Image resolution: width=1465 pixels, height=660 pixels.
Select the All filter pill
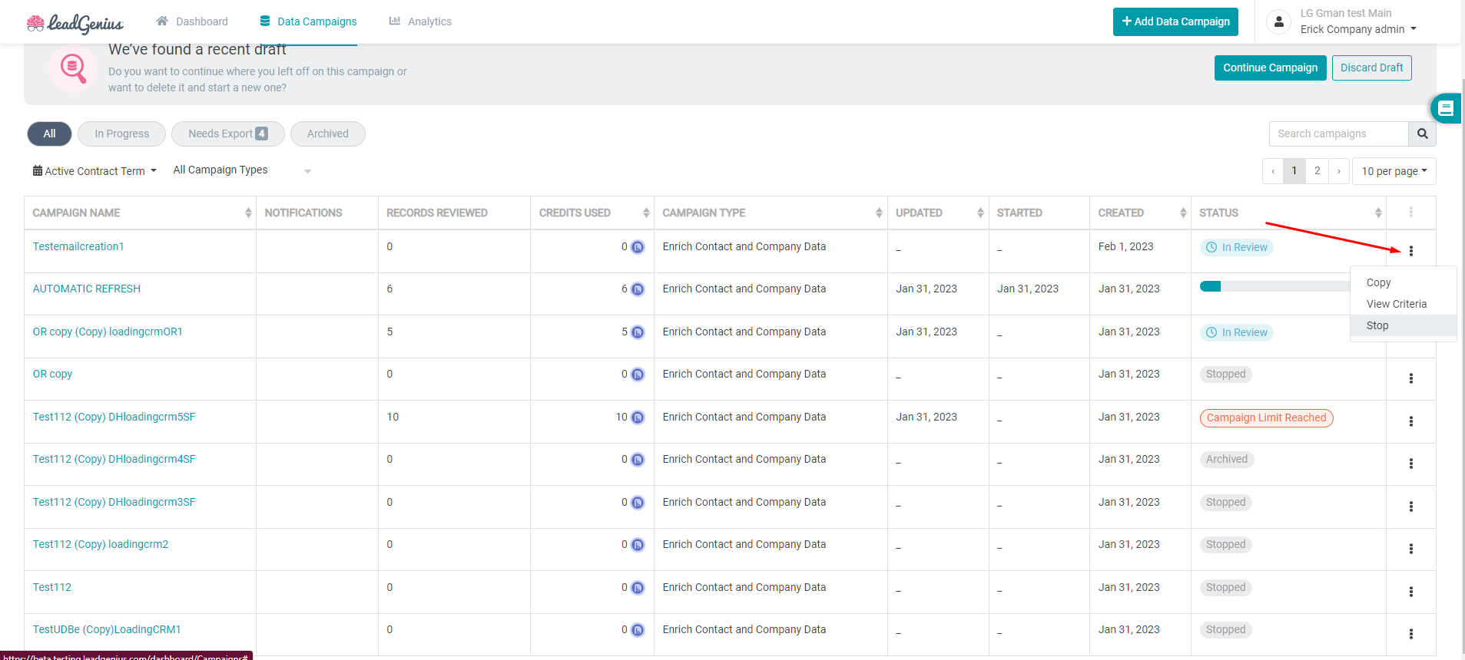coord(49,134)
